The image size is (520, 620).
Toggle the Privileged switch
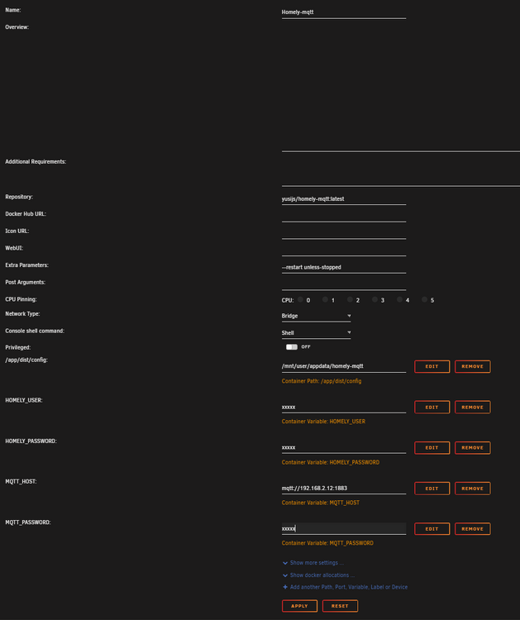click(291, 347)
